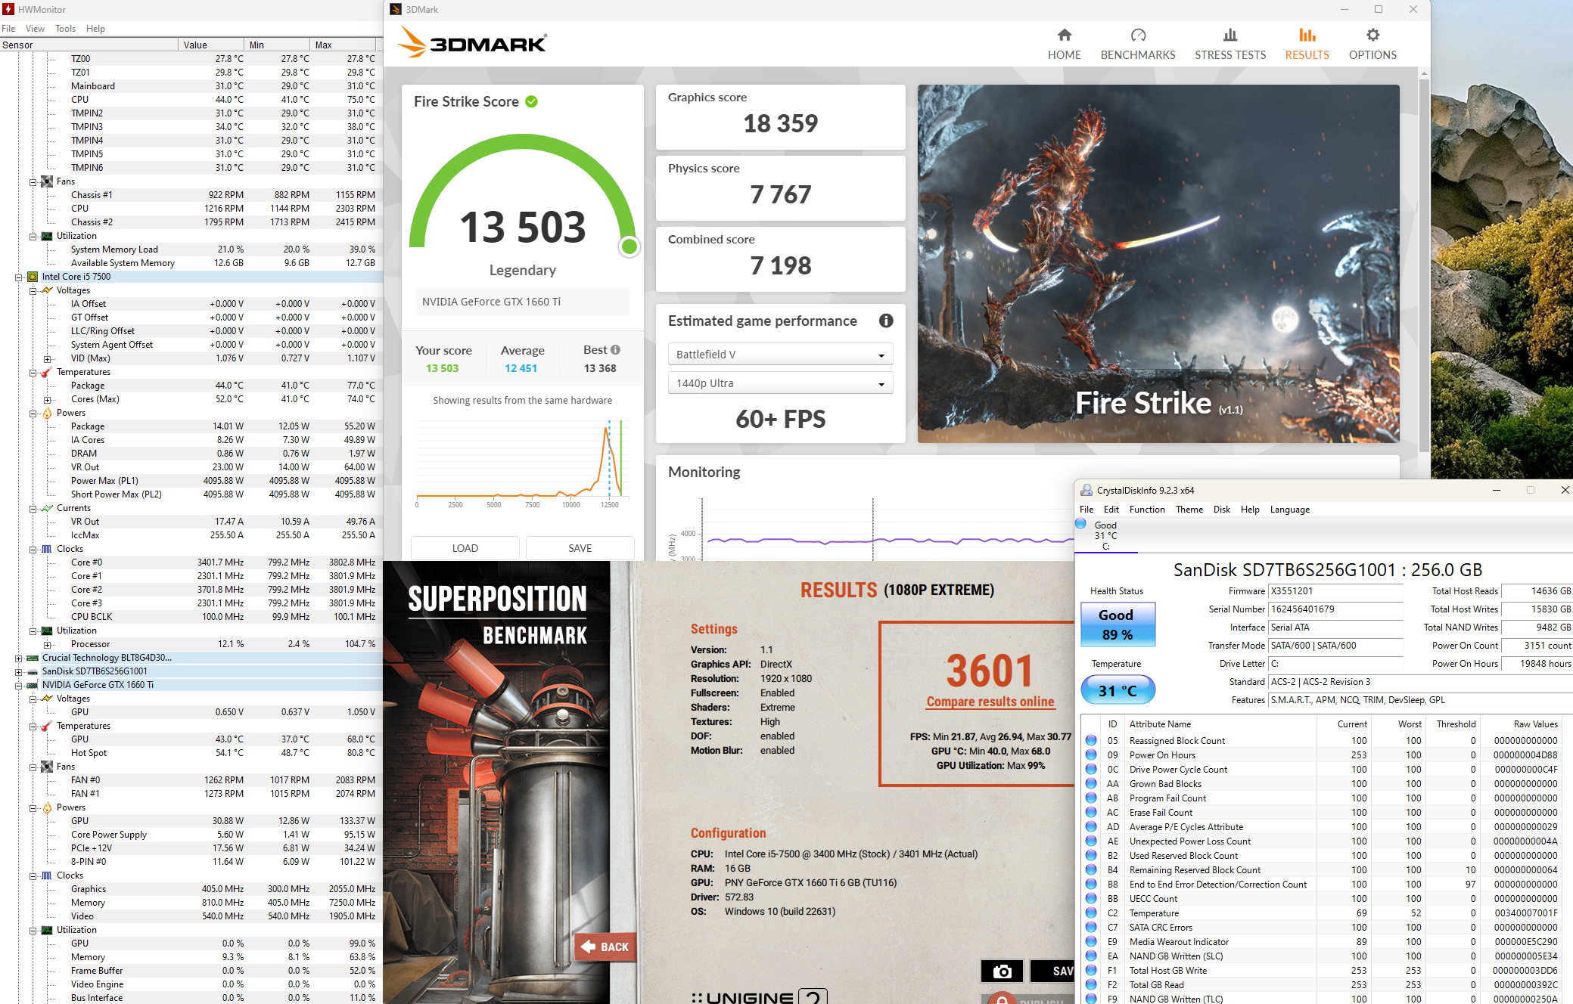Click Fans group icon under mainboard in HWMonitor
The width and height of the screenshot is (1573, 1004).
pos(47,181)
